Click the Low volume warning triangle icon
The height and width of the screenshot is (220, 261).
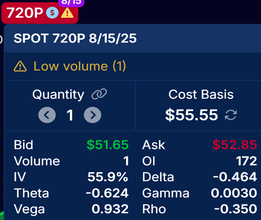tap(20, 66)
